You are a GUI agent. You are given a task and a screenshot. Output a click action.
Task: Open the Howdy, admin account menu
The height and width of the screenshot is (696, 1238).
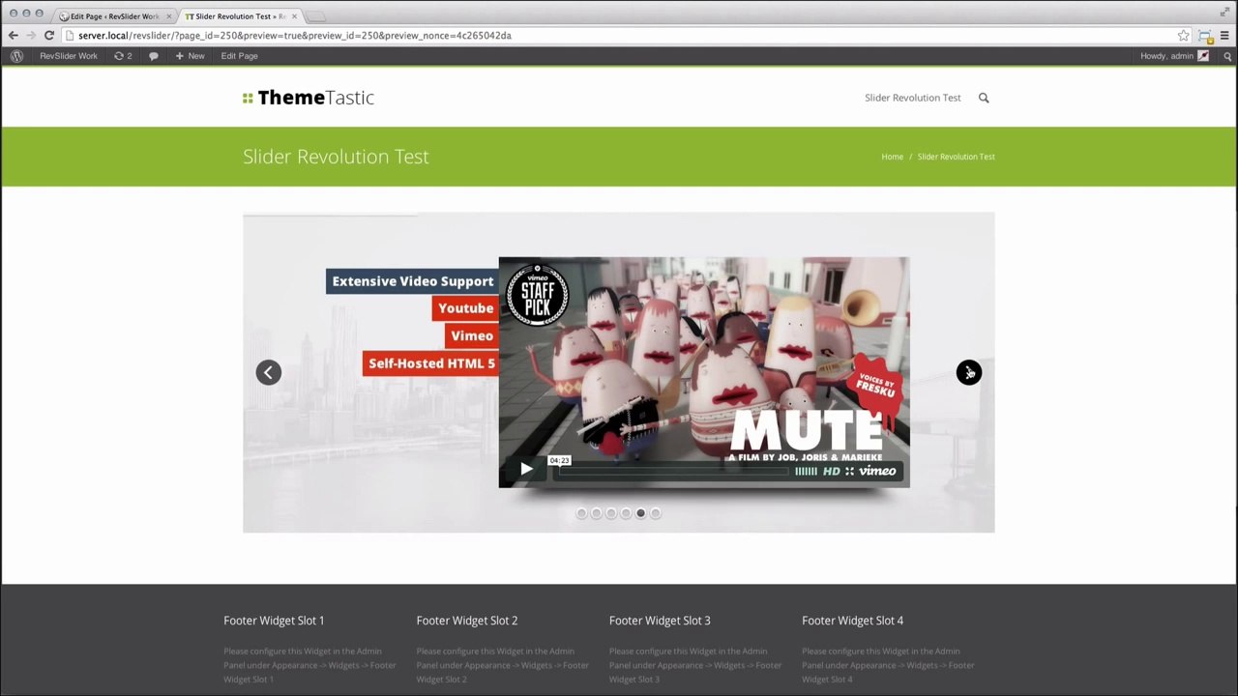tap(1174, 56)
